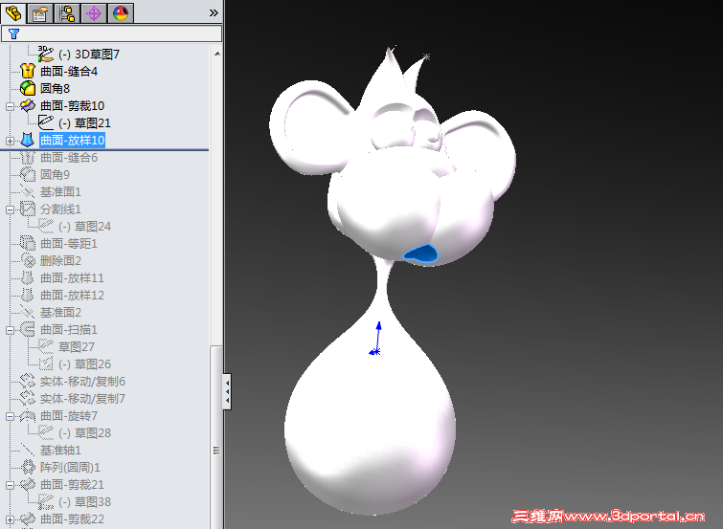Viewport: 723px width, 529px height.
Task: Open the FeatureManager design tree tab
Action: [x=13, y=12]
